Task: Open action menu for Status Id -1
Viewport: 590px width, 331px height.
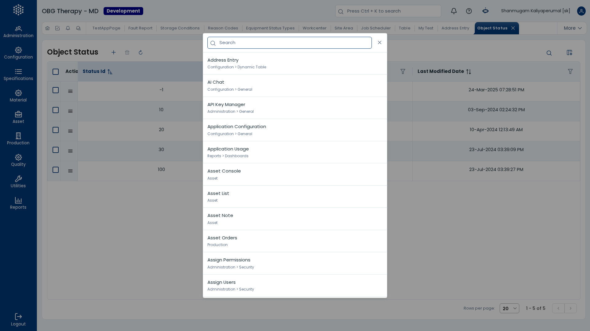Action: (70, 91)
